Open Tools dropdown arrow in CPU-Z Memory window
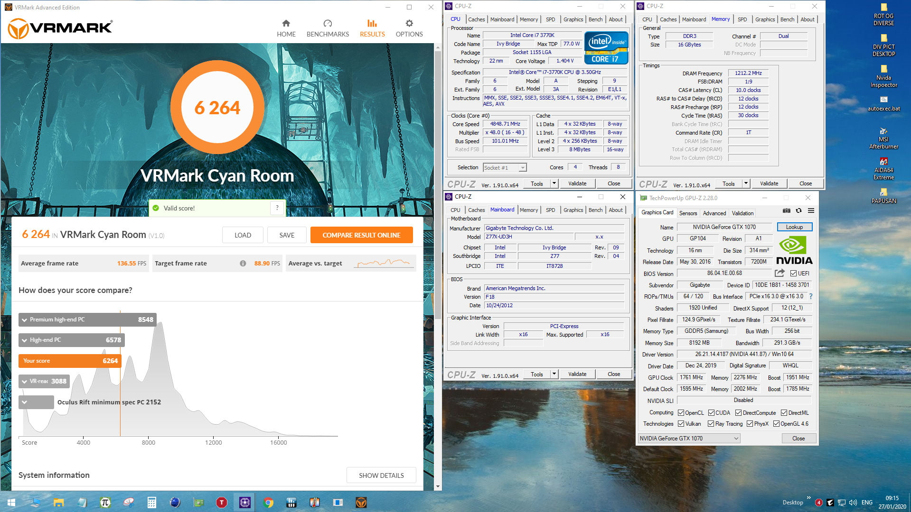The width and height of the screenshot is (911, 512). click(x=745, y=183)
